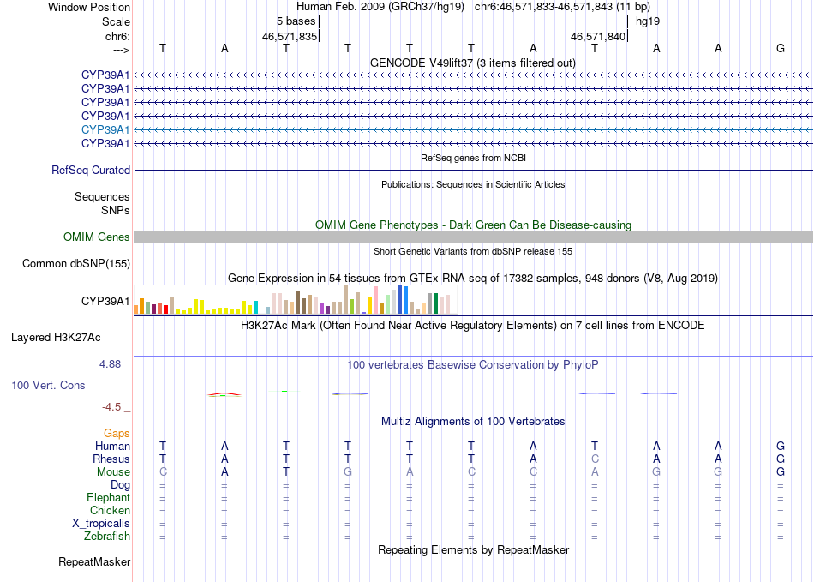The height and width of the screenshot is (582, 814).
Task: Click the 46,571,840 ruler coordinate
Action: click(x=598, y=36)
